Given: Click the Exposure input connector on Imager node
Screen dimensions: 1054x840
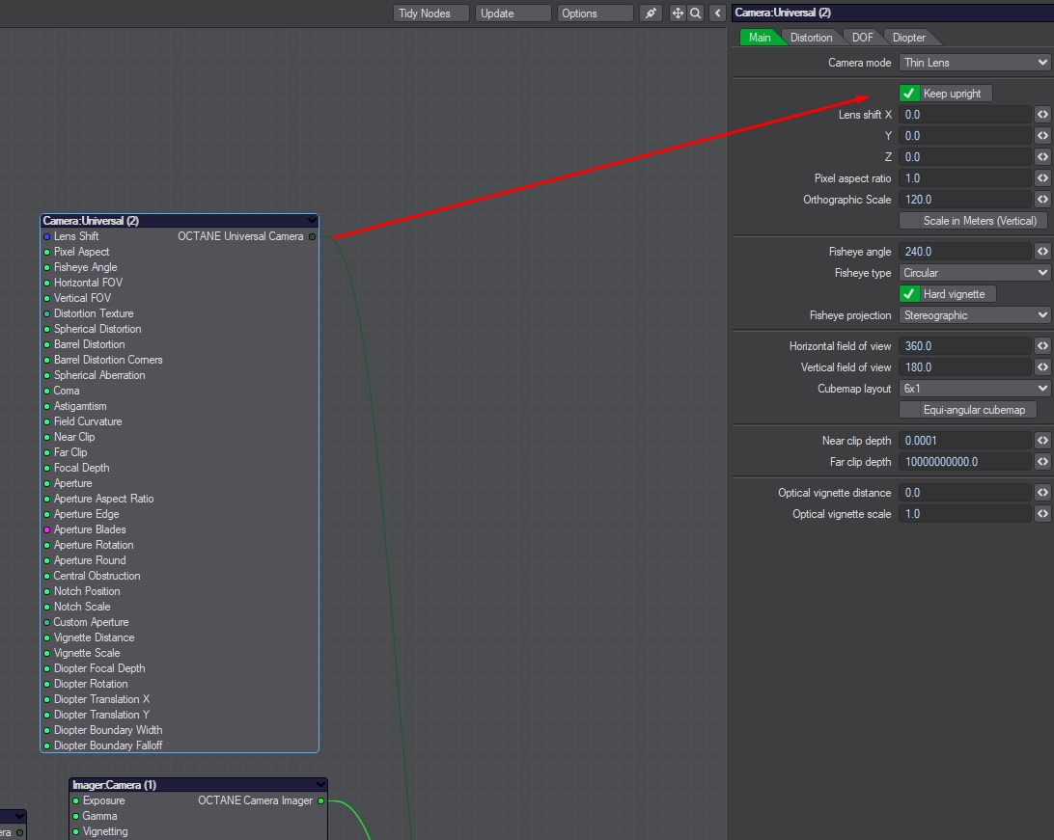Looking at the screenshot, I should point(76,801).
